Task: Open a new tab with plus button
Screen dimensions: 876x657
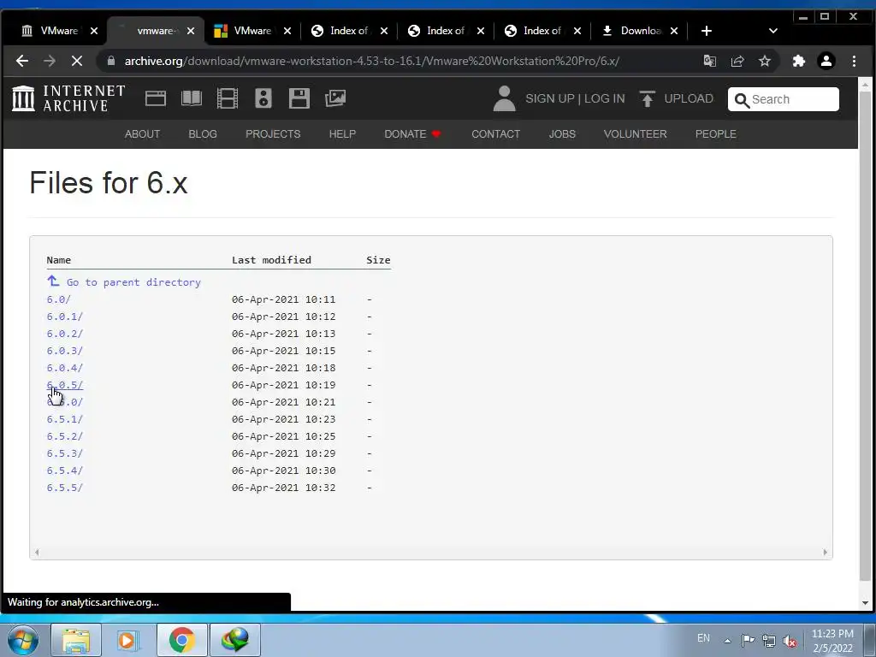Action: 706,31
